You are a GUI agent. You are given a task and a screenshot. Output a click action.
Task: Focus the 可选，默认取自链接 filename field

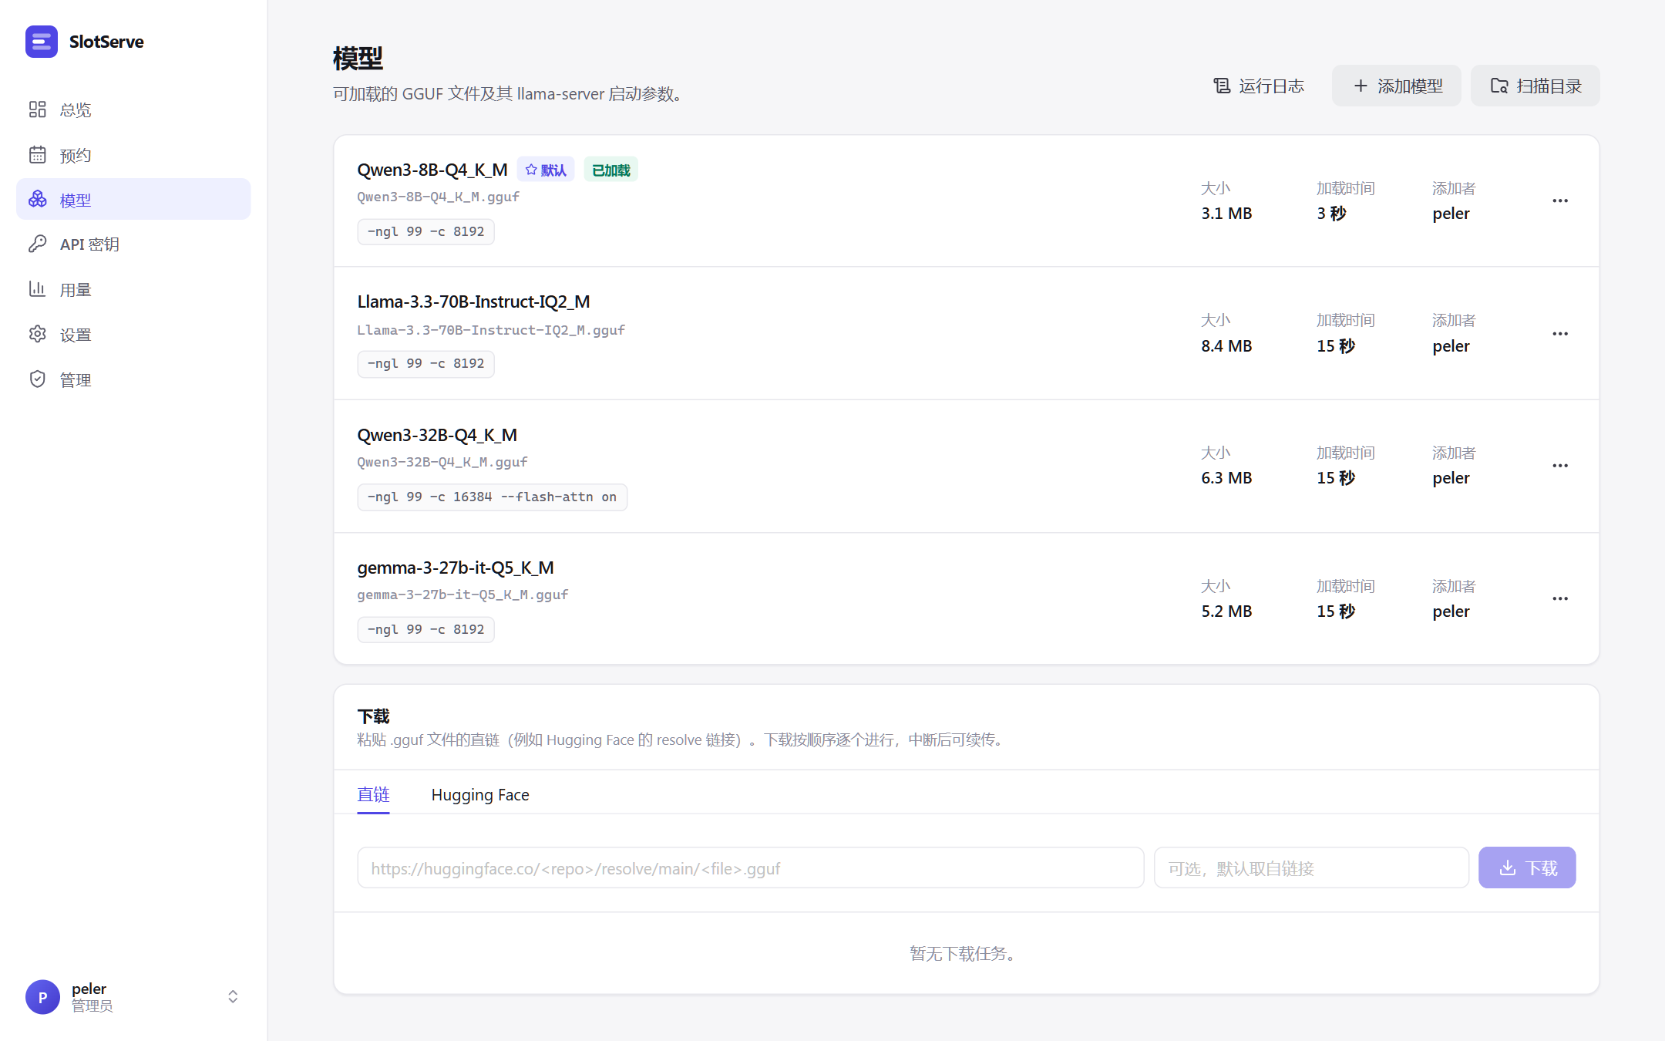pyautogui.click(x=1311, y=868)
